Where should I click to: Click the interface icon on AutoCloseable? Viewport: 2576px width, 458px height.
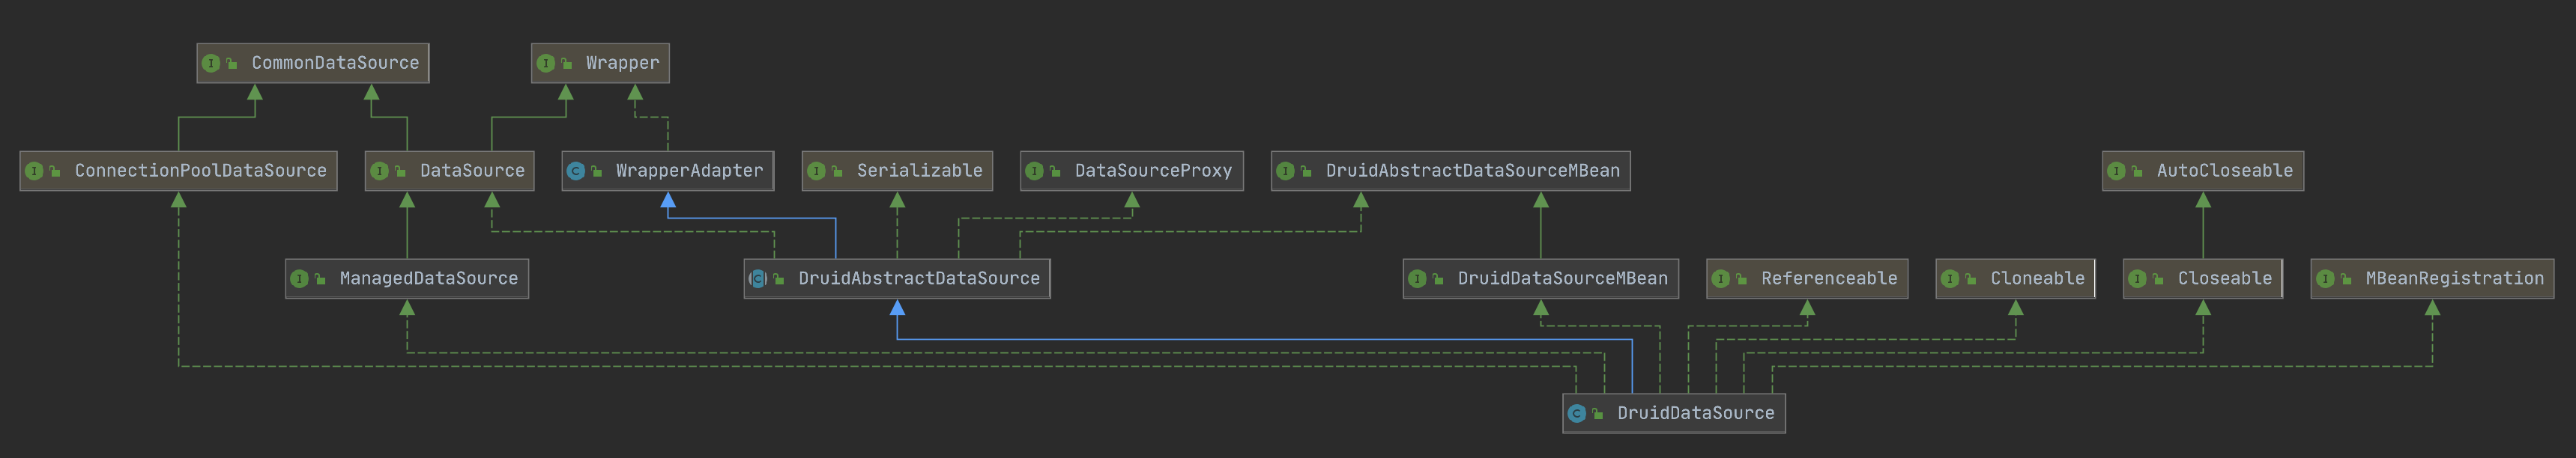pos(2116,171)
